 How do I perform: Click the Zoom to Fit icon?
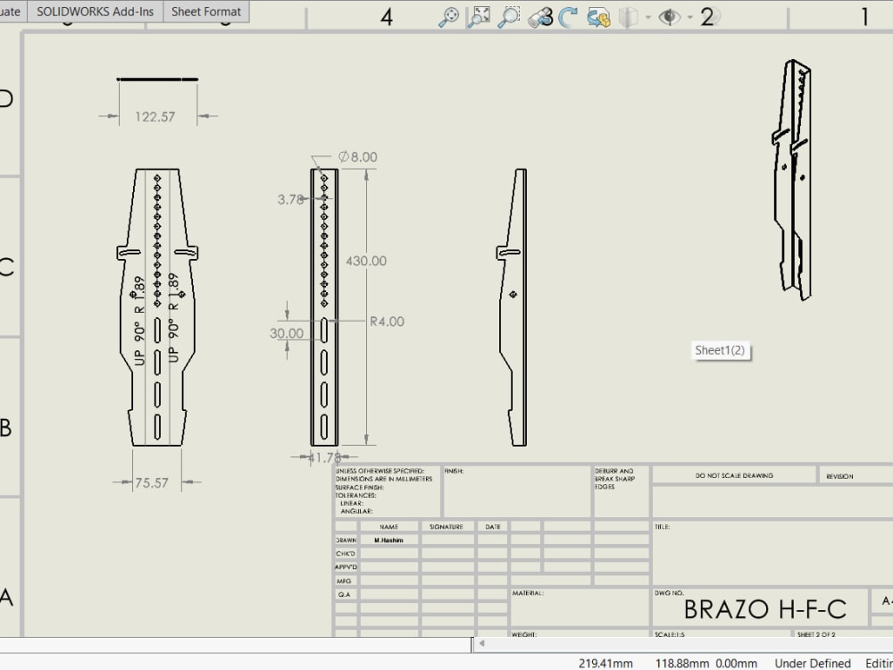pos(480,15)
